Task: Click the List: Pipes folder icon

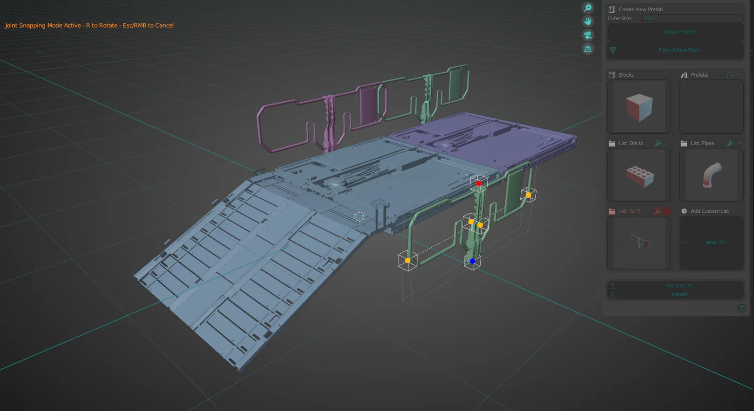Action: click(x=684, y=143)
